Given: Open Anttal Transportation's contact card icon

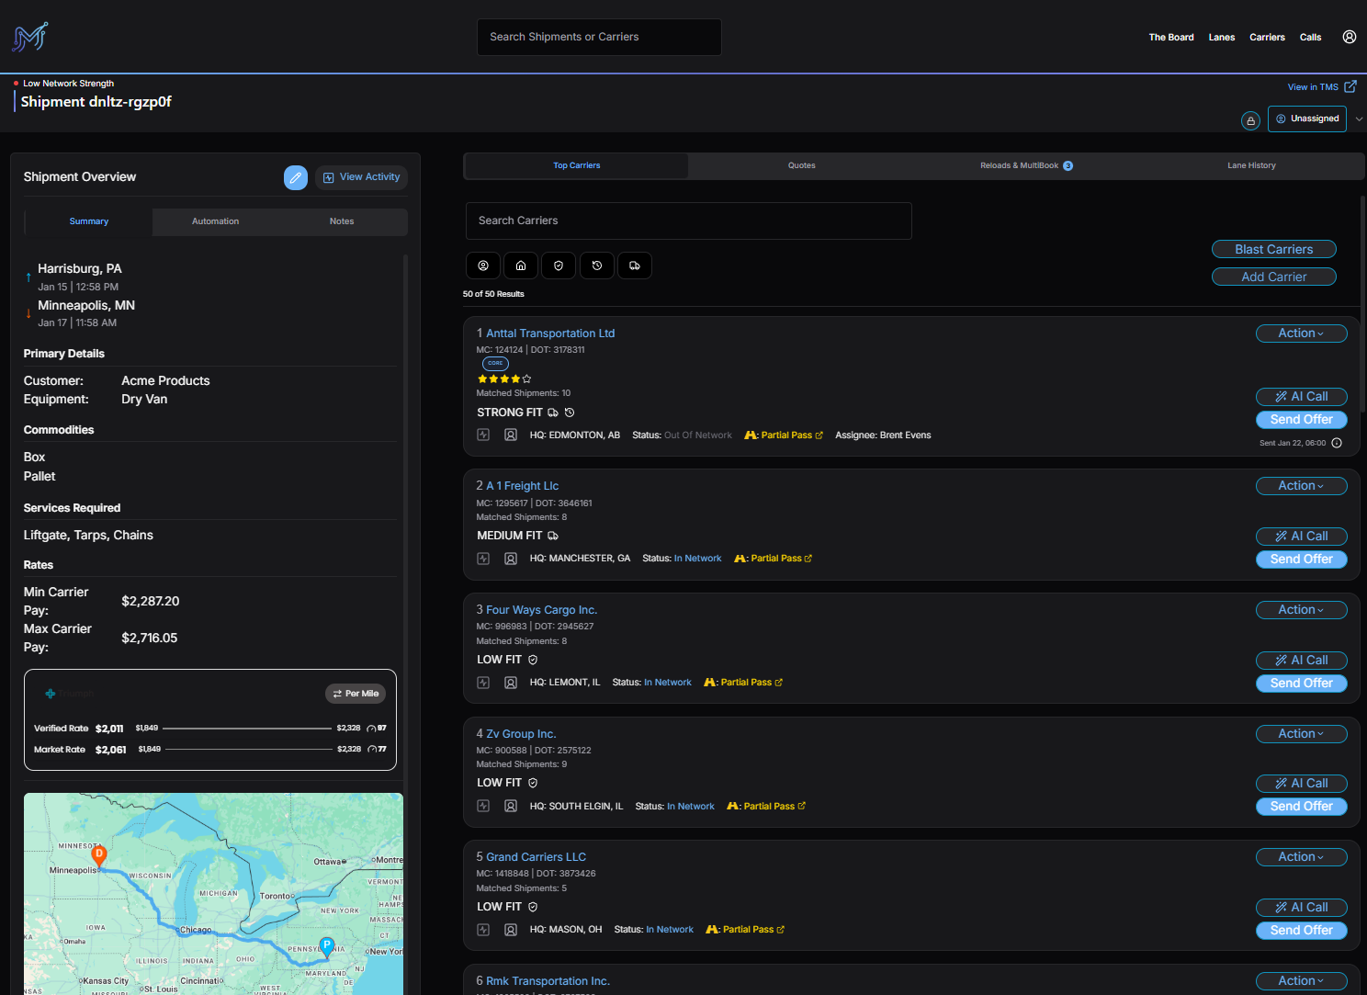Looking at the screenshot, I should [x=511, y=434].
